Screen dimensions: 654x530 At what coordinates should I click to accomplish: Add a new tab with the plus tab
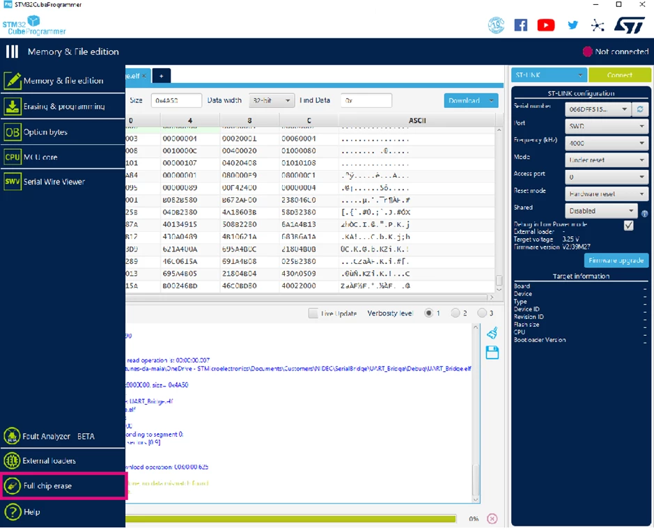162,76
